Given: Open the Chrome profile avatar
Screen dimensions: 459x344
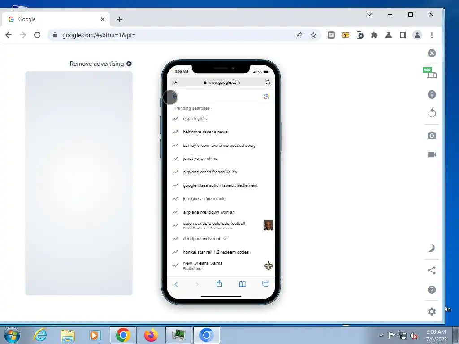Looking at the screenshot, I should [x=417, y=35].
